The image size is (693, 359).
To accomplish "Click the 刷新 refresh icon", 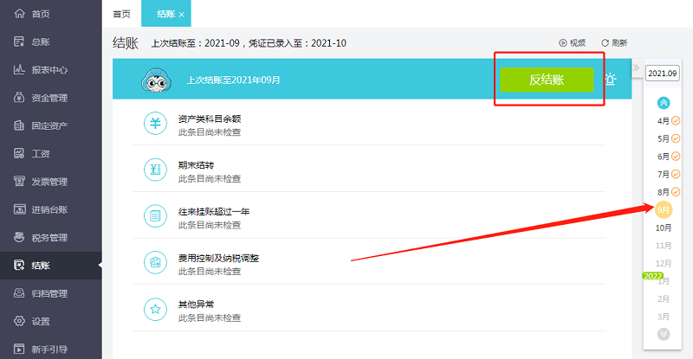I will (605, 43).
